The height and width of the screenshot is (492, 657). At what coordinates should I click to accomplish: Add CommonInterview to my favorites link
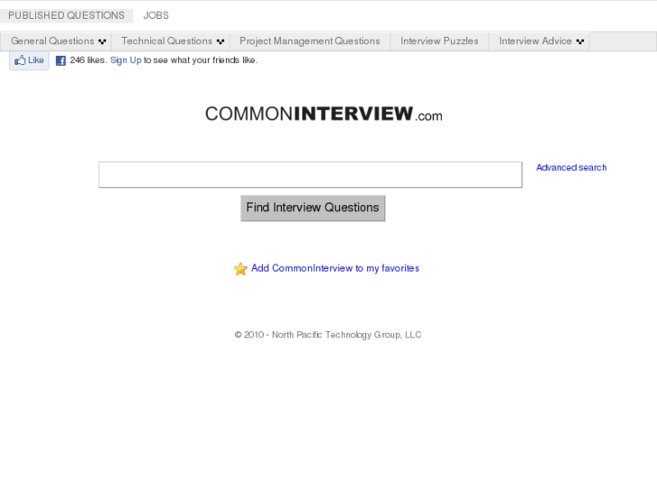[x=335, y=268]
